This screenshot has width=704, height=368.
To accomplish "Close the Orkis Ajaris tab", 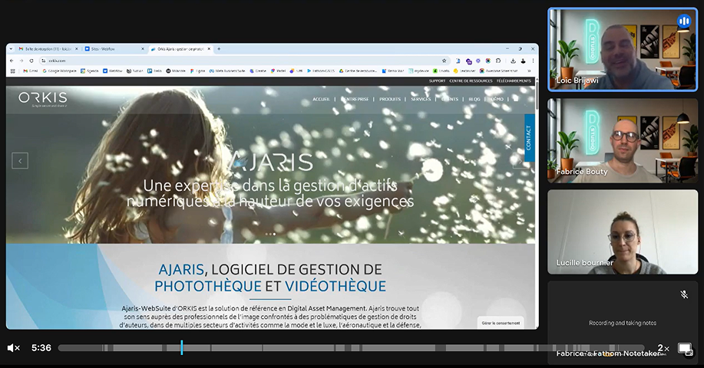I will 210,49.
